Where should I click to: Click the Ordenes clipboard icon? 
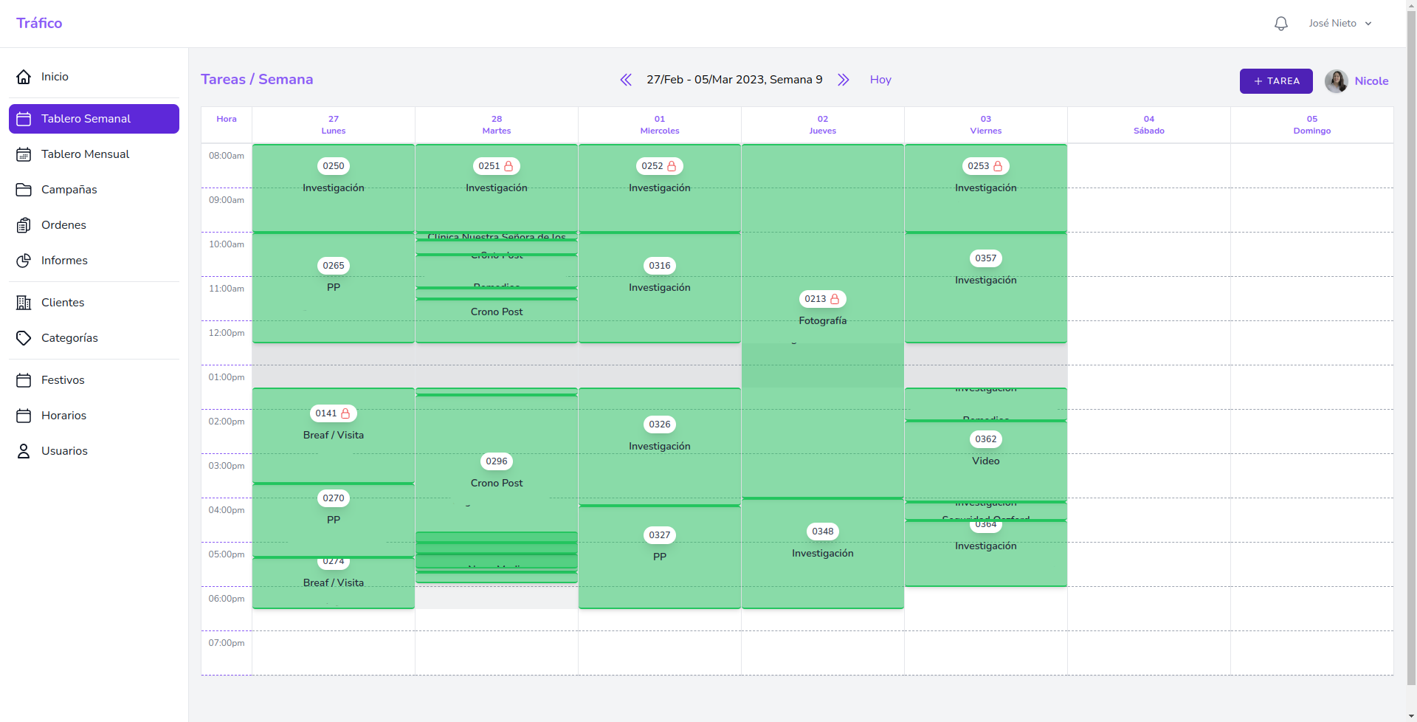click(24, 225)
